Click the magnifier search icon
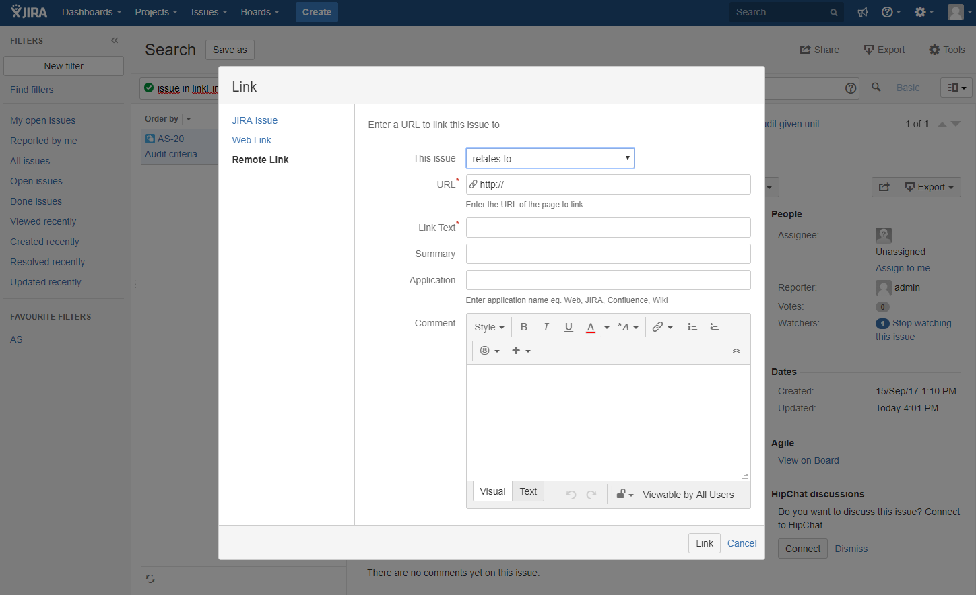Screen dimensions: 976x595 [x=876, y=87]
